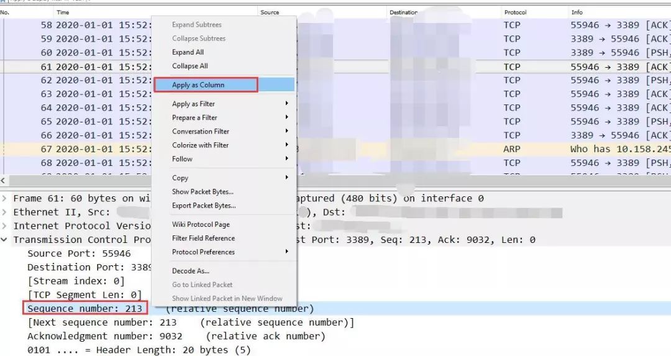Select packet row number 65

335,121
